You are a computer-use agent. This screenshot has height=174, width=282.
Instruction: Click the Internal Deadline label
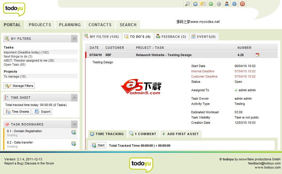point(203,71)
